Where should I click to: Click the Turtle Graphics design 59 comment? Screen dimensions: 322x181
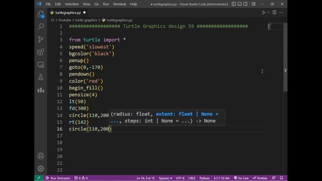pyautogui.click(x=158, y=26)
